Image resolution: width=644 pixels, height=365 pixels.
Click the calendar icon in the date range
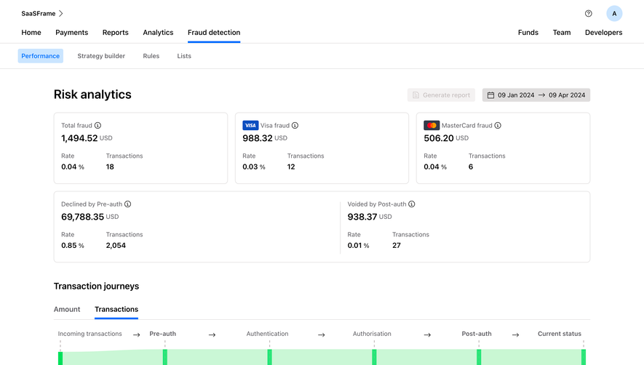coord(490,95)
